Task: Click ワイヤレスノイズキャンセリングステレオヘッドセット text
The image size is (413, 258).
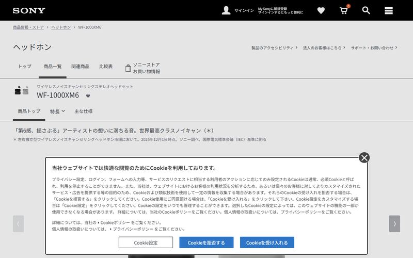Action: tap(85, 87)
